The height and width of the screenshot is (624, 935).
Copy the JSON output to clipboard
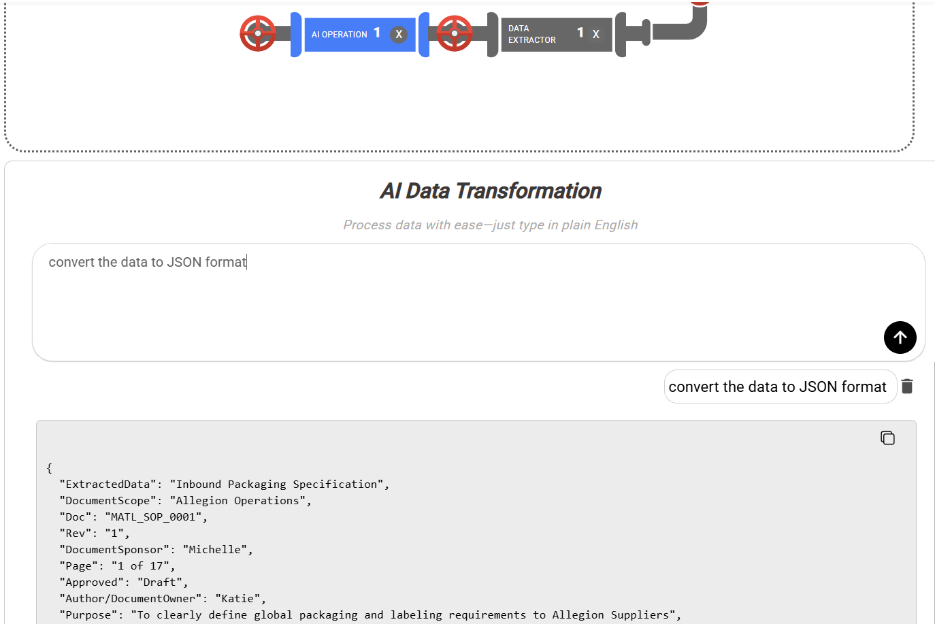tap(887, 438)
